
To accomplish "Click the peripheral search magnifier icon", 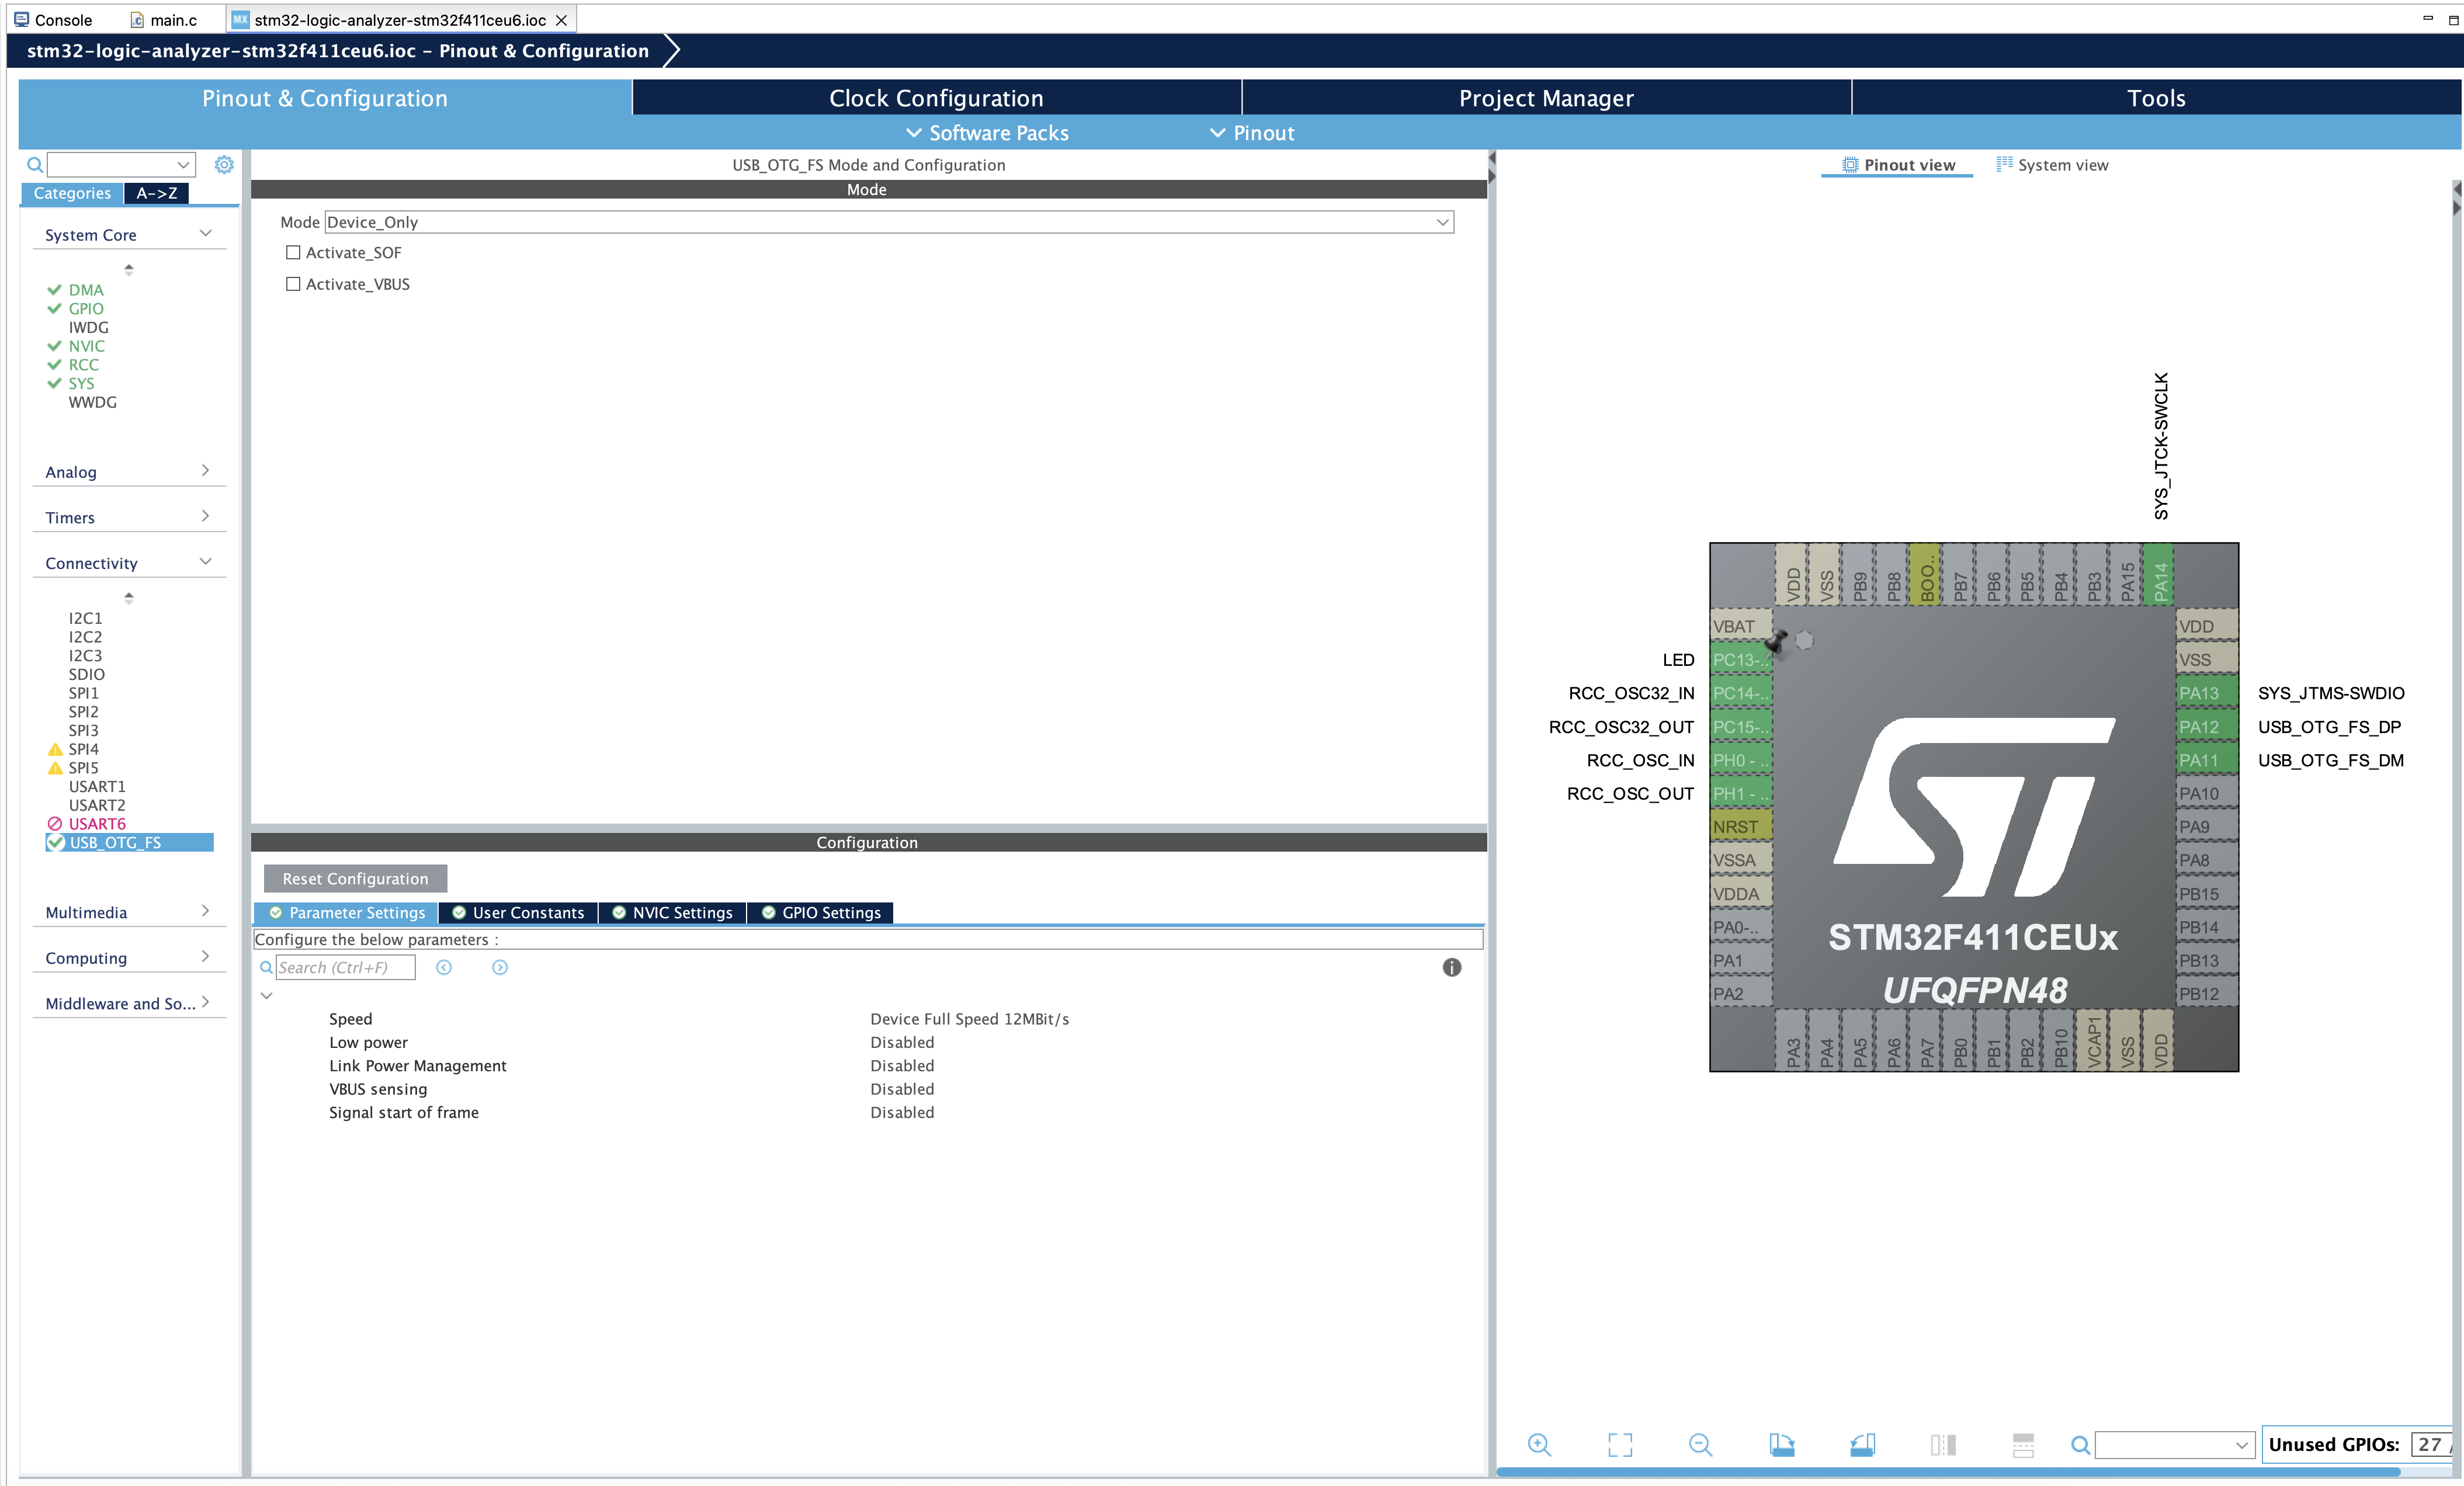I will coord(34,164).
